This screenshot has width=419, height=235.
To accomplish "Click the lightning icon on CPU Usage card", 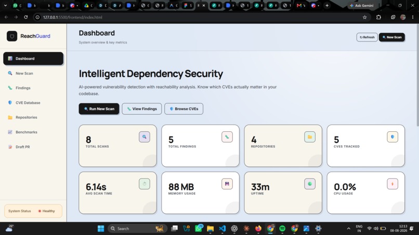I will coord(392,184).
